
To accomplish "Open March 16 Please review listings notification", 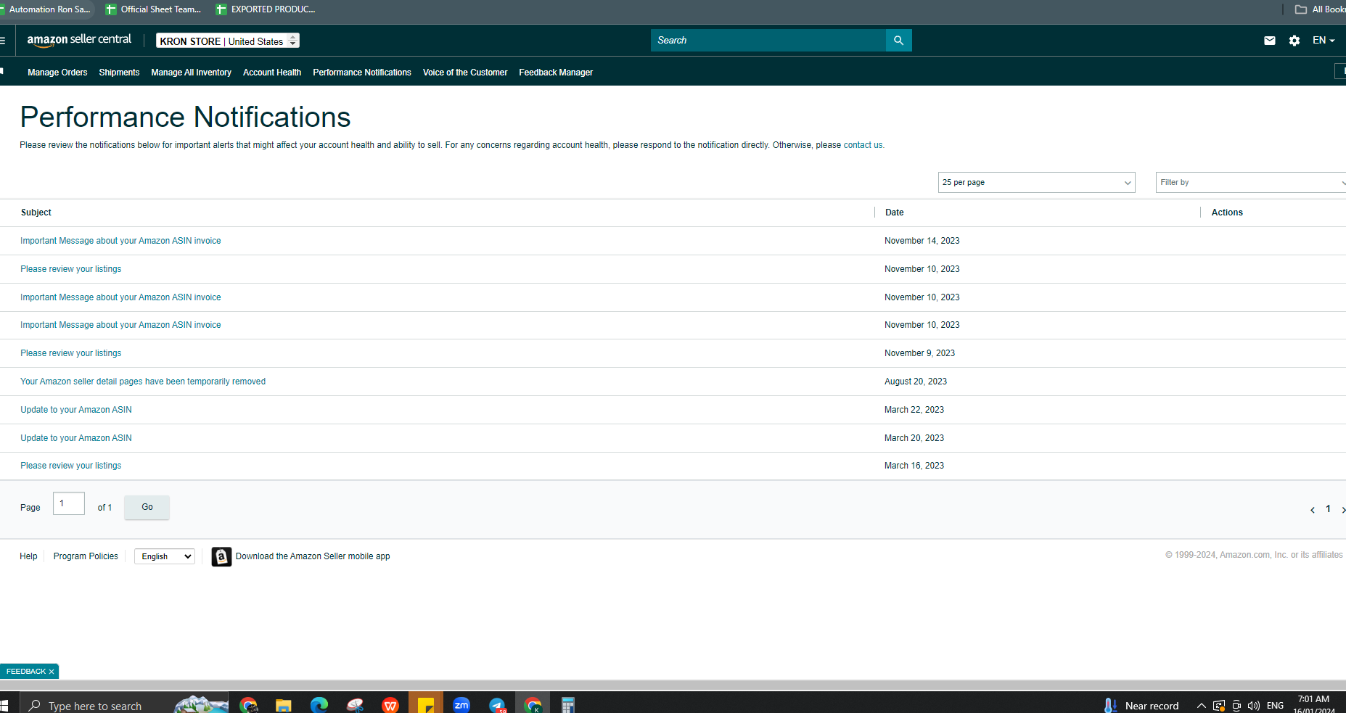I will (x=70, y=466).
